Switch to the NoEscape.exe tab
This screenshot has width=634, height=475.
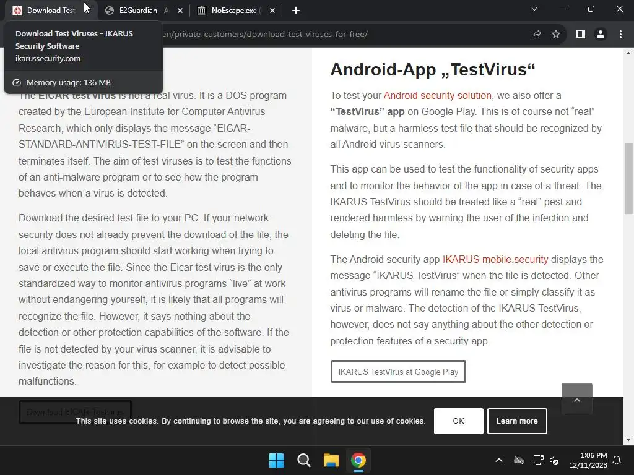click(237, 11)
